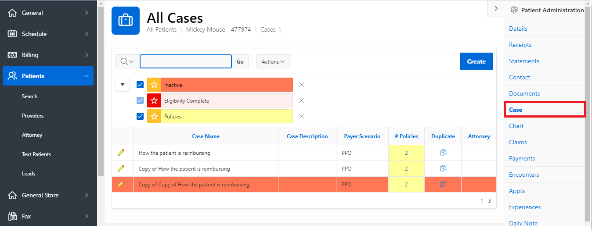Edit 'Copy of How the patient is reimbursing' pencil
592x232 pixels.
point(121,168)
